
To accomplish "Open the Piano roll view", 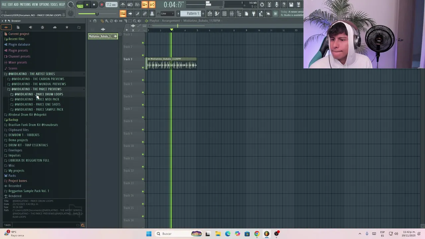I will pyautogui.click(x=217, y=14).
